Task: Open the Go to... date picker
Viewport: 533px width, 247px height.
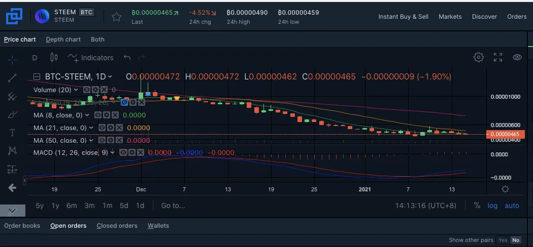Action: (x=173, y=205)
